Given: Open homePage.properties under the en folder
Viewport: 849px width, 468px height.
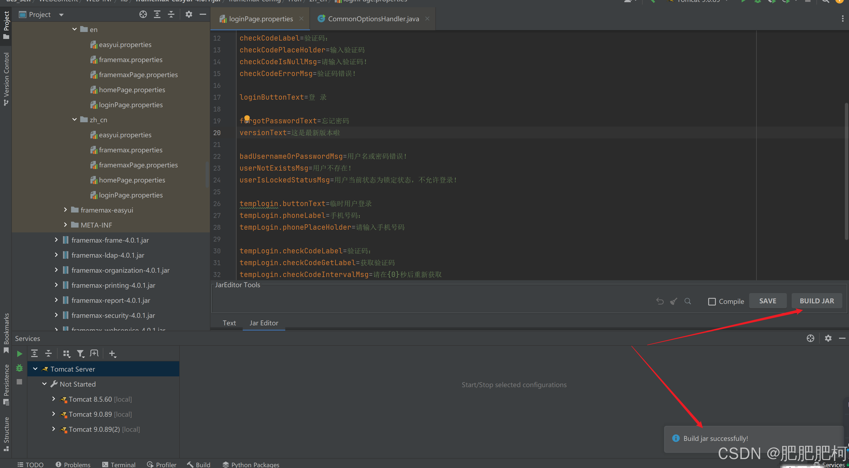Looking at the screenshot, I should click(x=132, y=90).
